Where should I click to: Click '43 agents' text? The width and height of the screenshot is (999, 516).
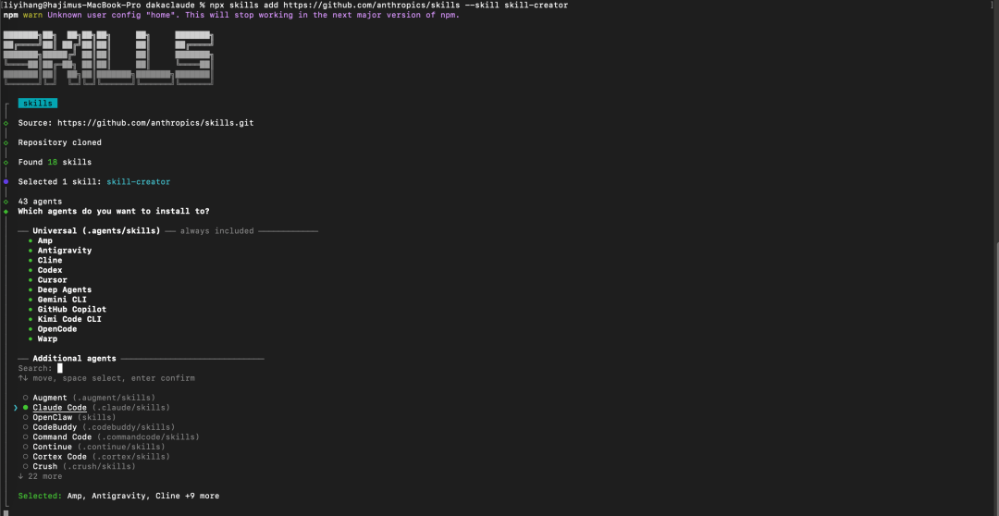(40, 202)
